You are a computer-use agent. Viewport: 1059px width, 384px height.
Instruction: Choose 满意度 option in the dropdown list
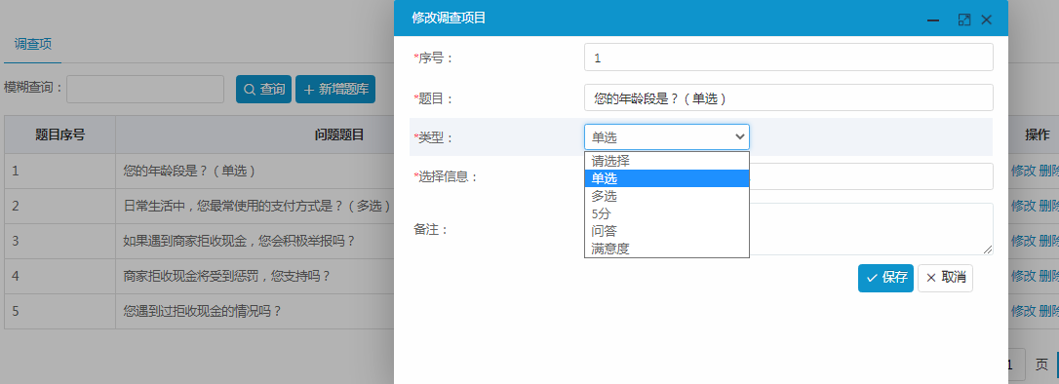(667, 250)
